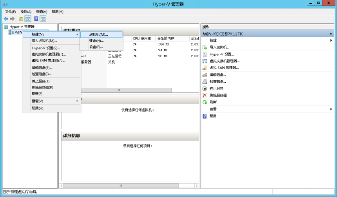Viewport: 337px width, 197px height.
Task: Click the 帮助 question mark icon in actions pane
Action: pos(205,116)
